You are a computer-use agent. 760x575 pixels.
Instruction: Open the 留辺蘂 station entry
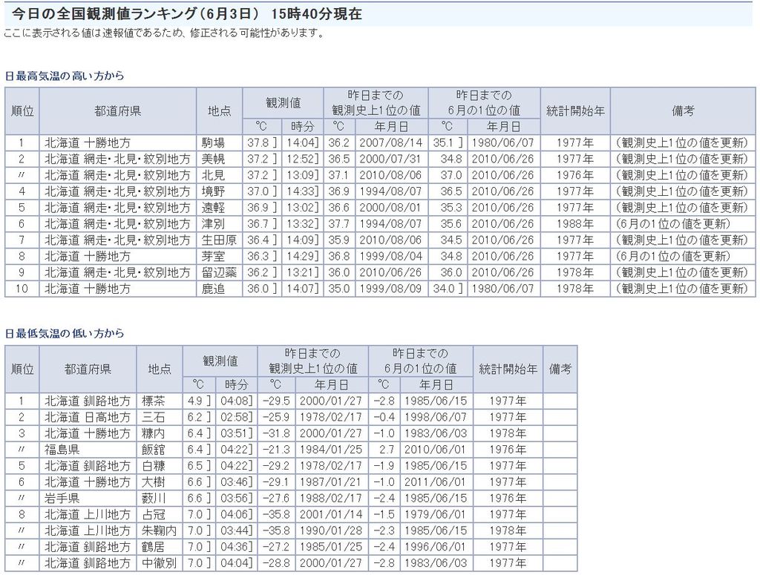pos(218,272)
